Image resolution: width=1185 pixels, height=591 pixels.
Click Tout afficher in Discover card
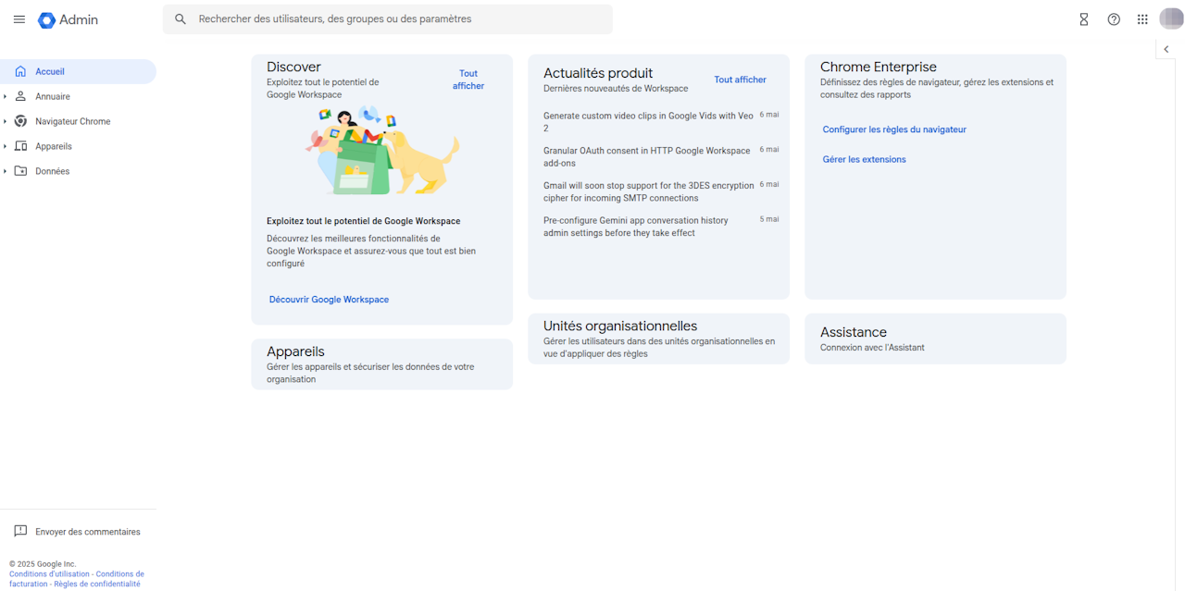pyautogui.click(x=468, y=80)
